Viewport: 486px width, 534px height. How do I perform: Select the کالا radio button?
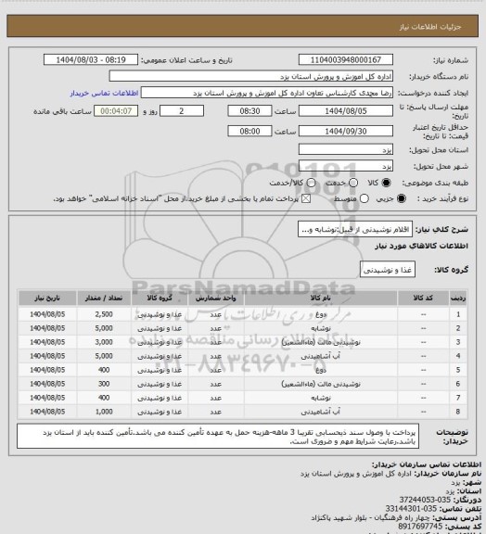[x=386, y=183]
